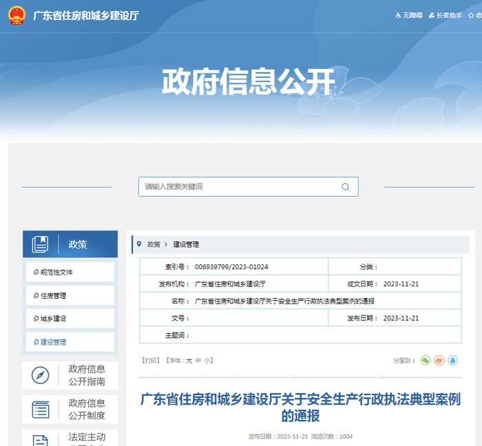This screenshot has height=446, width=482.
Task: Click list icon for 政府信息公开制度
Action: pyautogui.click(x=40, y=410)
